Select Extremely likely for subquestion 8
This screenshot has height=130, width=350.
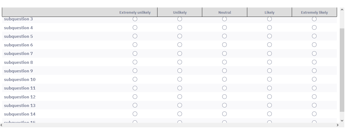coord(314,62)
